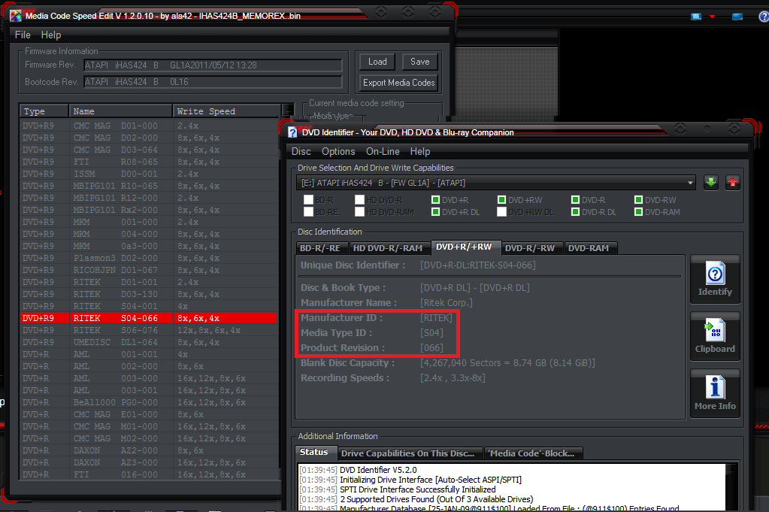Open File menu in Media Code Speed Edit
Image resolution: width=769 pixels, height=512 pixels.
point(23,35)
